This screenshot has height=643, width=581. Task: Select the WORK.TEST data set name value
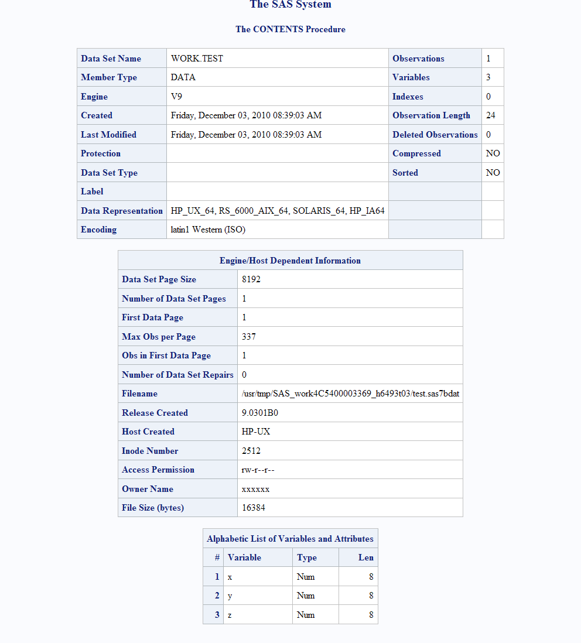coord(197,59)
